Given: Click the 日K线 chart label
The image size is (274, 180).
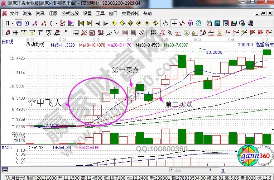Looking at the screenshot, I should (8, 42).
